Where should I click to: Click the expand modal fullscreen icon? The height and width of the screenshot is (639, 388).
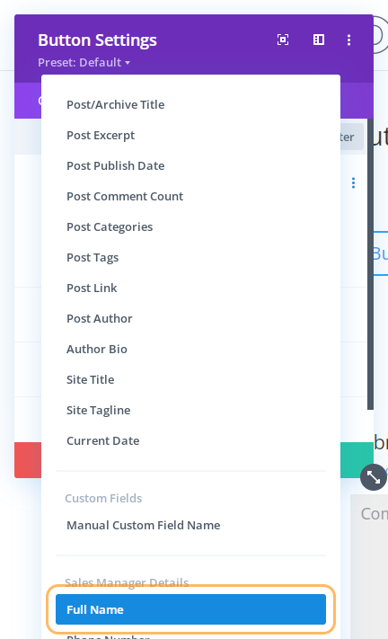pyautogui.click(x=283, y=40)
